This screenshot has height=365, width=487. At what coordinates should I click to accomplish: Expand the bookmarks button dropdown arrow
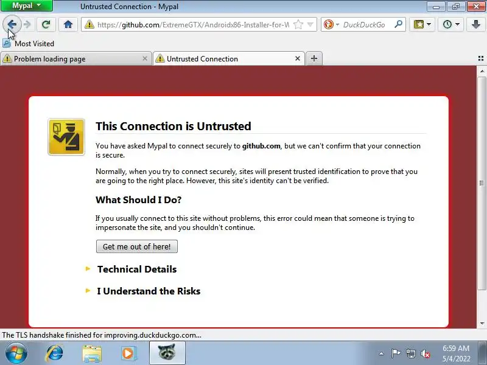(429, 24)
